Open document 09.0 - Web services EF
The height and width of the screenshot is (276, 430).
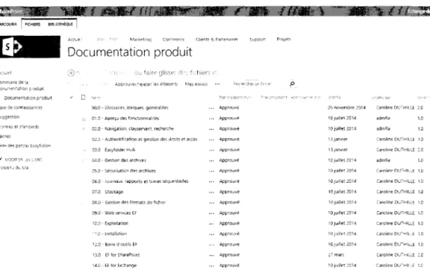pyautogui.click(x=114, y=213)
